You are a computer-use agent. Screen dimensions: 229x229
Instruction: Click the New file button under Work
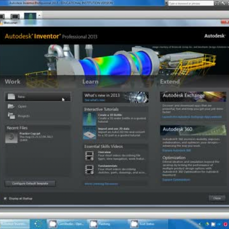click(38, 97)
